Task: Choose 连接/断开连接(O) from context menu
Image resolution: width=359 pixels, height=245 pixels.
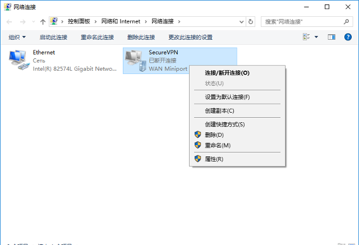Action: [237, 73]
